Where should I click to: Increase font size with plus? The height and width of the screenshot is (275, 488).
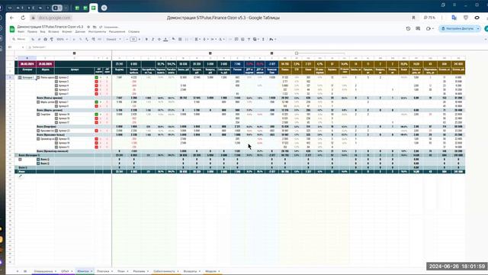pyautogui.click(x=139, y=39)
